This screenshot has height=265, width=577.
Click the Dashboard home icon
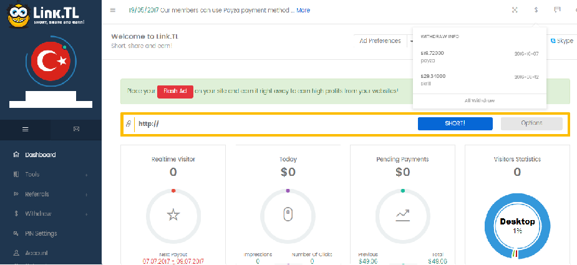16,155
